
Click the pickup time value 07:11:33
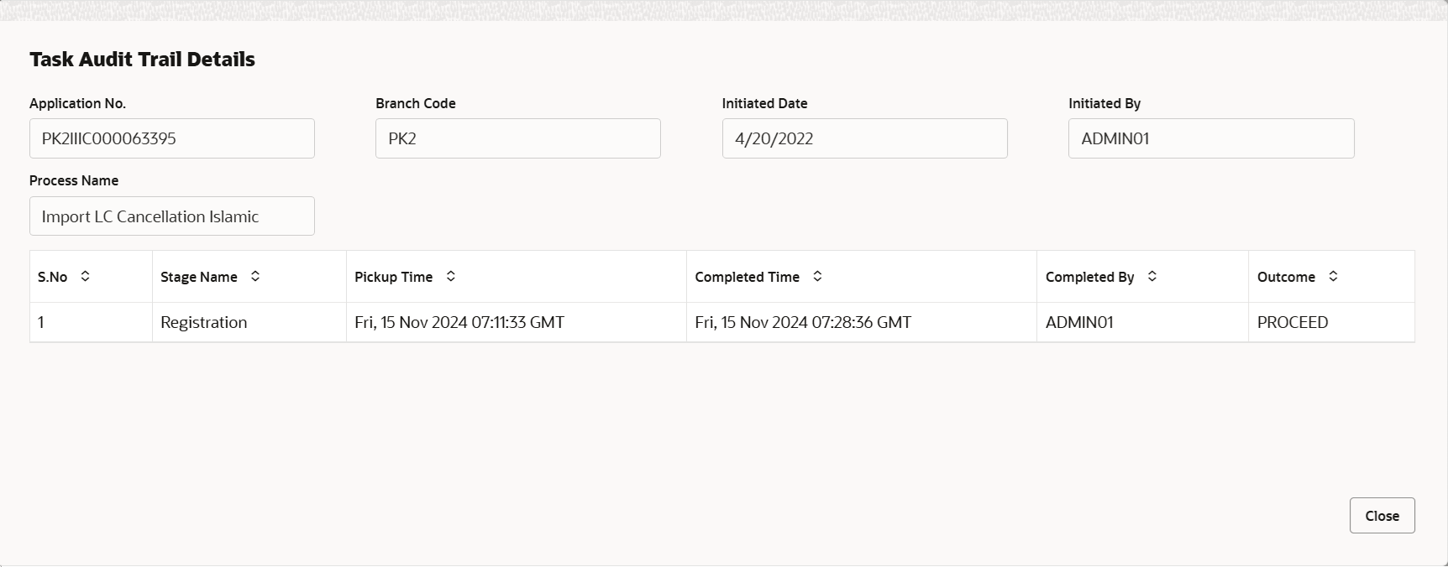(459, 322)
